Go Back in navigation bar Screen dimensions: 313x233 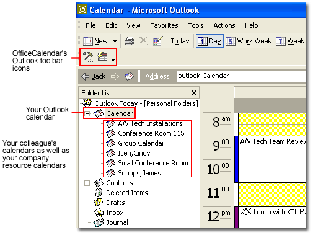(94, 76)
